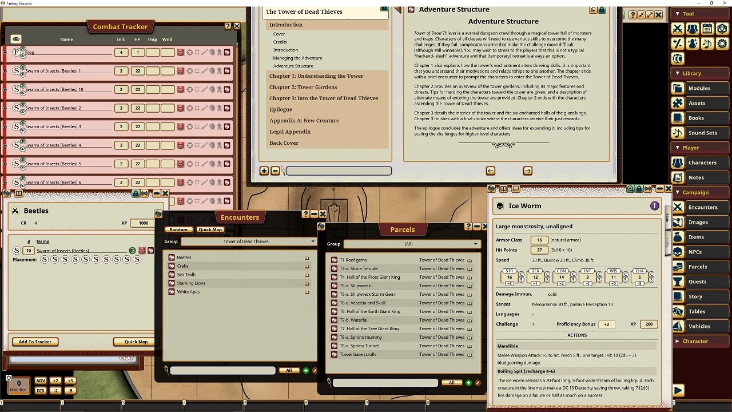
Task: Open the Characters panel under Player
Action: click(x=699, y=163)
